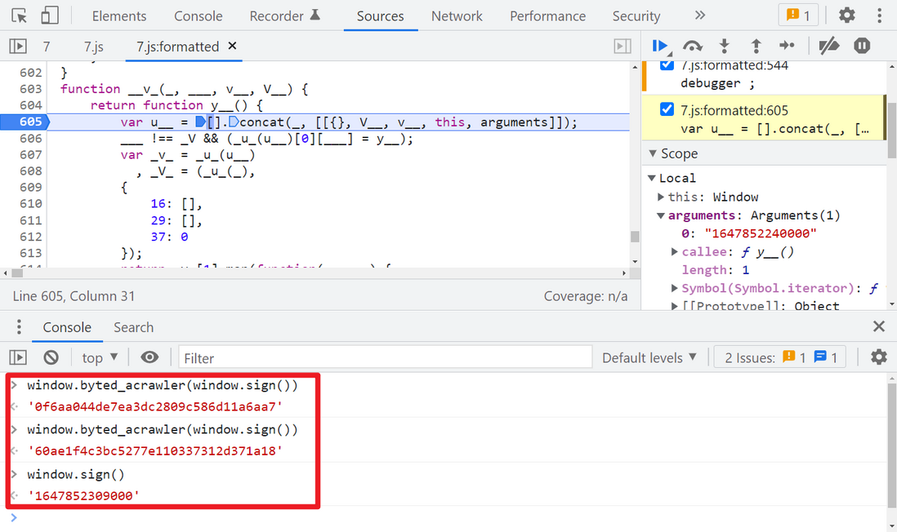
Task: Create a live expression with eye icon
Action: (149, 357)
